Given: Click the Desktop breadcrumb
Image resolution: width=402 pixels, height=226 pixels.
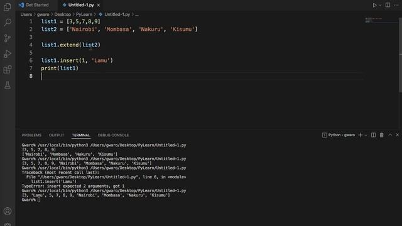Looking at the screenshot, I should pyautogui.click(x=63, y=14).
